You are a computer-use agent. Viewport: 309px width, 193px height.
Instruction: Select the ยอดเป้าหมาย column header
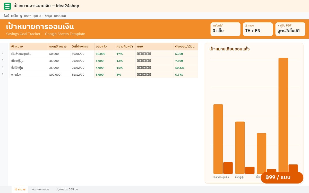pyautogui.click(x=59, y=47)
